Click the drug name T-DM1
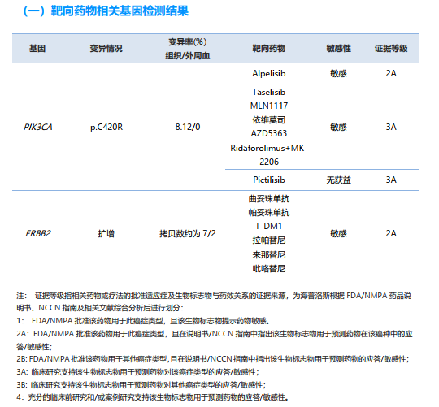This screenshot has height=407, width=439. 269,226
